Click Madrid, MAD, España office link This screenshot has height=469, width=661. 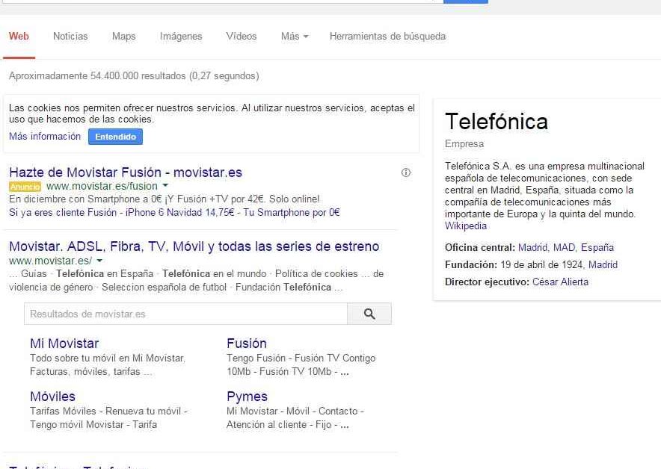click(x=566, y=247)
